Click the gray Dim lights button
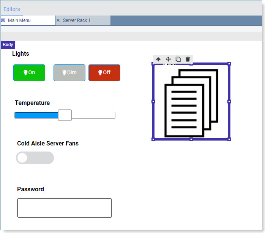 coord(69,73)
